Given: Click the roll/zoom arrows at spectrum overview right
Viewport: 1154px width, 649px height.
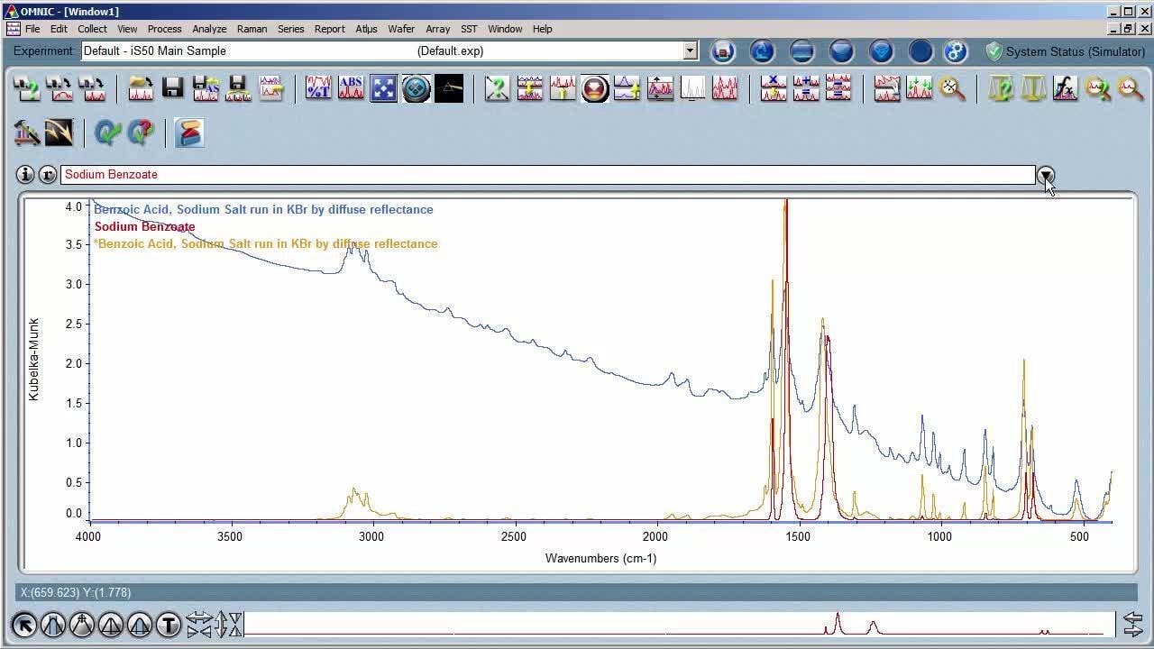Looking at the screenshot, I should 1132,624.
